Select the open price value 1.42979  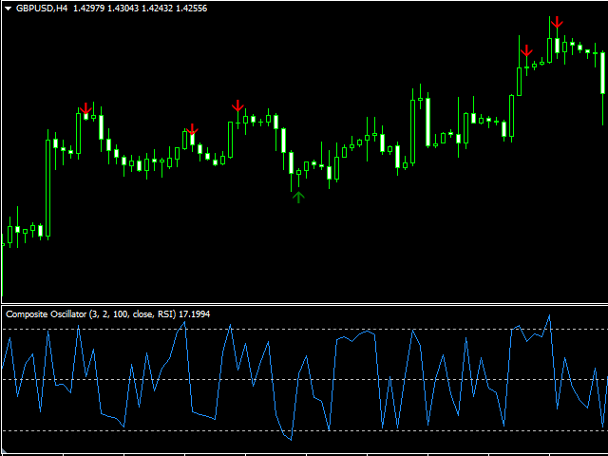coord(88,9)
